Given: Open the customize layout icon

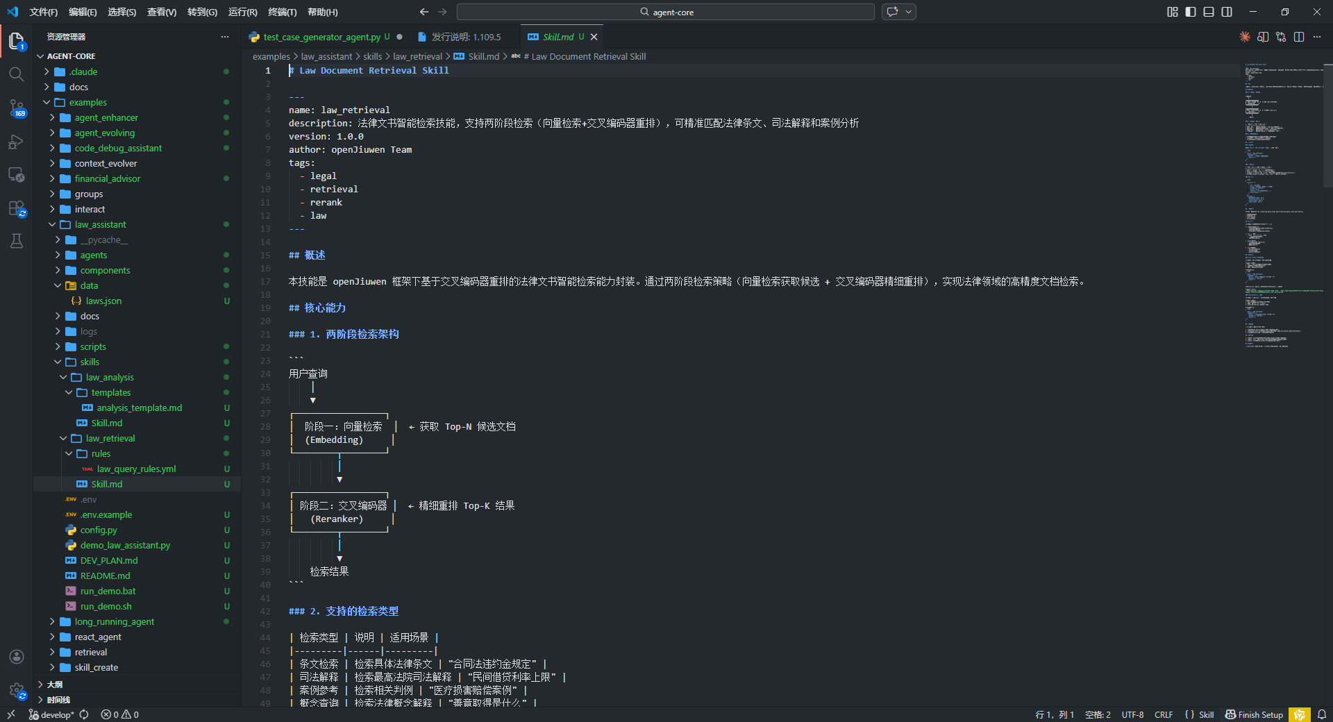Looking at the screenshot, I should [x=1173, y=12].
